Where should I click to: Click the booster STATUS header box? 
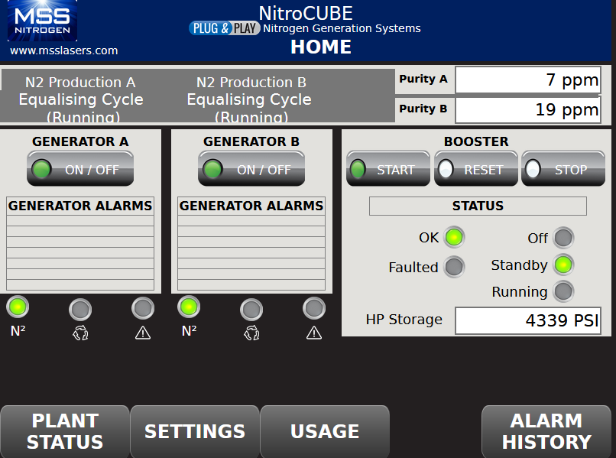[x=478, y=206]
